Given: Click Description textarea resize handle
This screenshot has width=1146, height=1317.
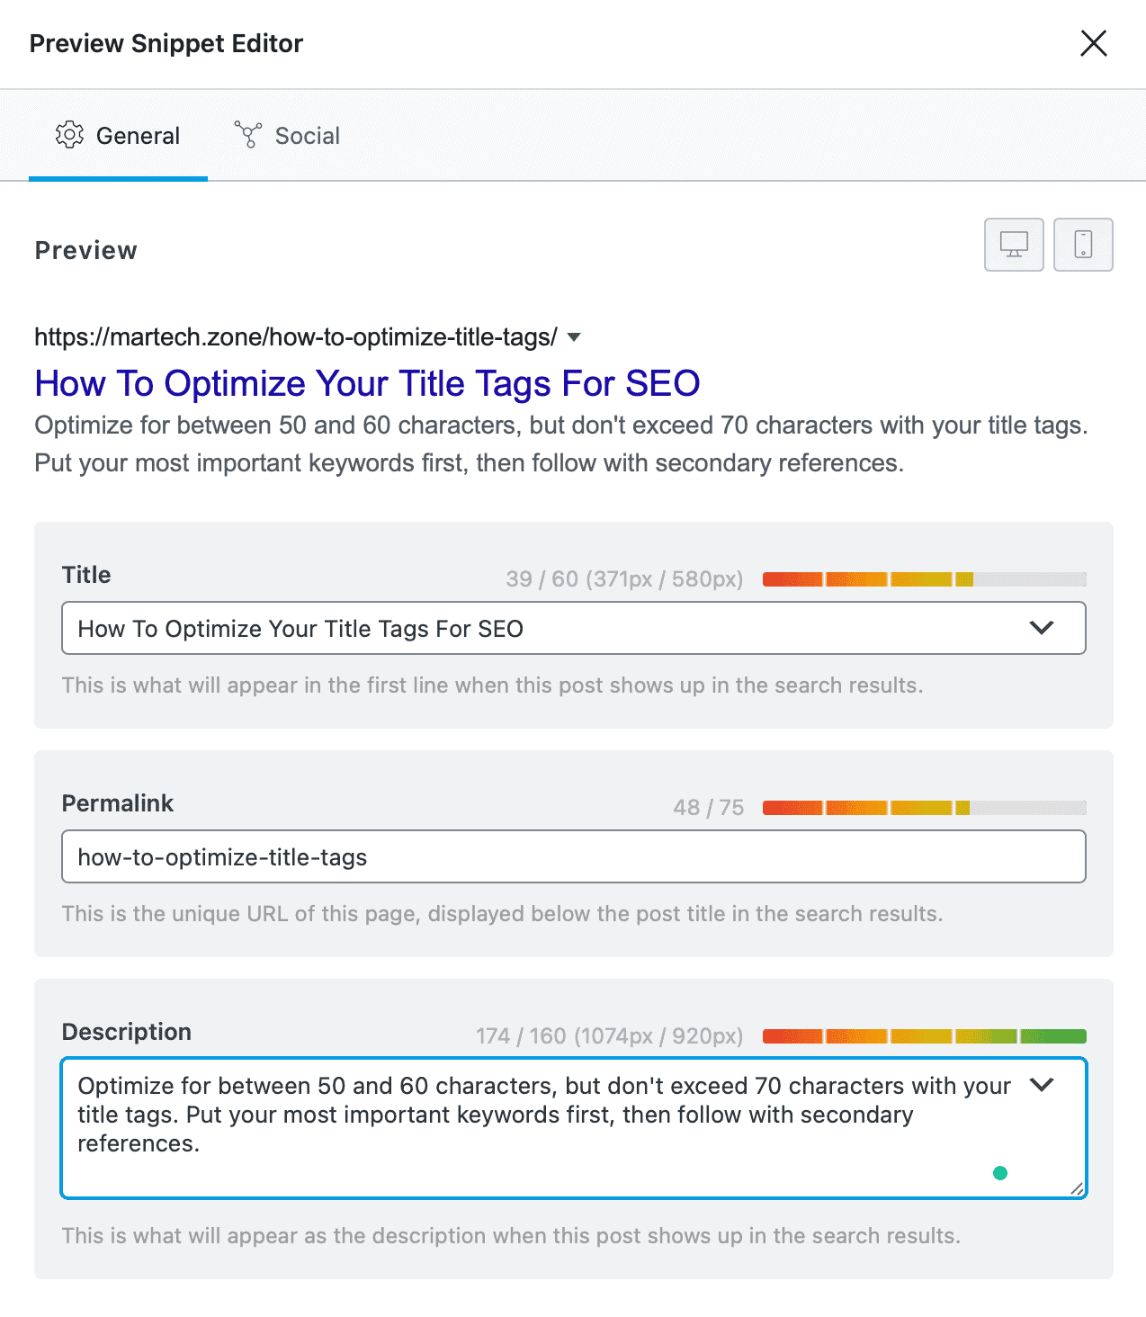Looking at the screenshot, I should coord(1077,1188).
